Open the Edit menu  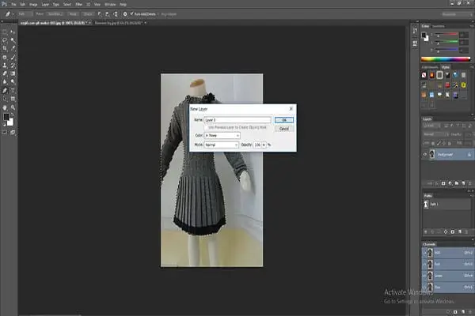pyautogui.click(x=23, y=5)
